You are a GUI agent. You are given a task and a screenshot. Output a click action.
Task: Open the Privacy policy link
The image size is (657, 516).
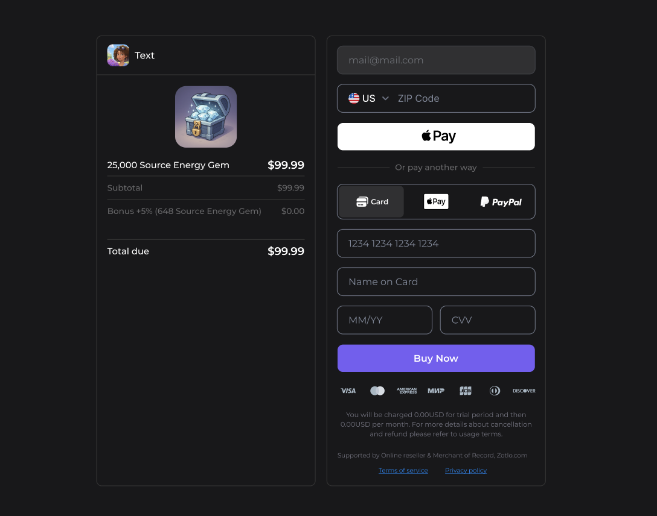(x=466, y=470)
